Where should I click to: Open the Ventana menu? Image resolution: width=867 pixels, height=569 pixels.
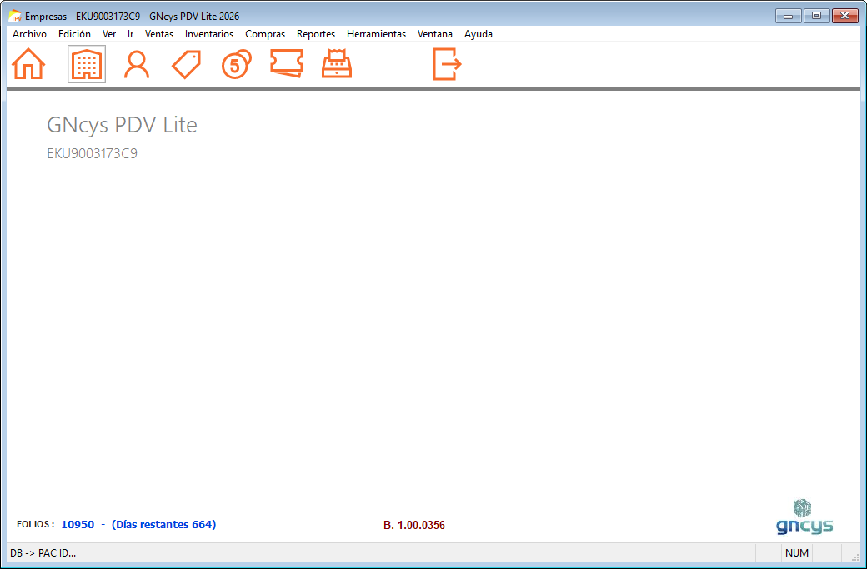point(434,34)
